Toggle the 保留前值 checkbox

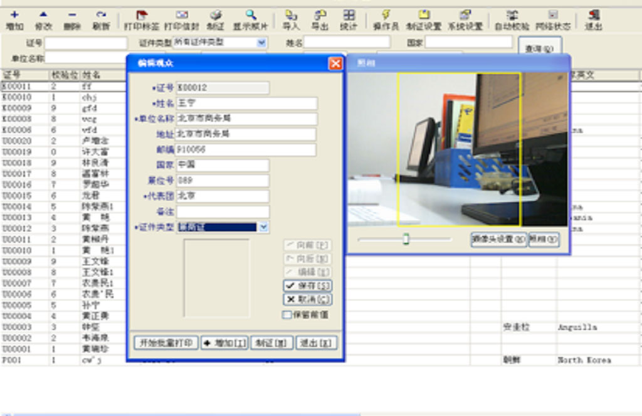tap(287, 315)
